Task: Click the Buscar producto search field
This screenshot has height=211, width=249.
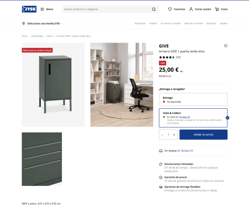Action: pyautogui.click(x=106, y=9)
